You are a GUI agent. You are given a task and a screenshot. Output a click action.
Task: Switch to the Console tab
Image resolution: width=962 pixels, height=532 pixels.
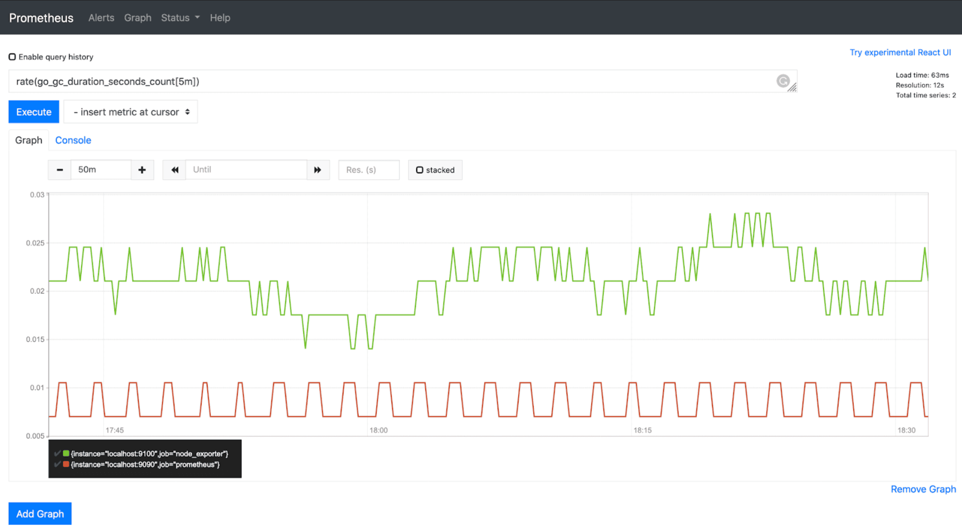tap(73, 140)
